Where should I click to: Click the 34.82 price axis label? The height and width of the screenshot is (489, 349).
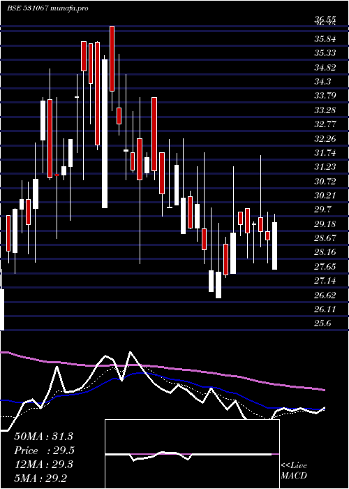[325, 67]
